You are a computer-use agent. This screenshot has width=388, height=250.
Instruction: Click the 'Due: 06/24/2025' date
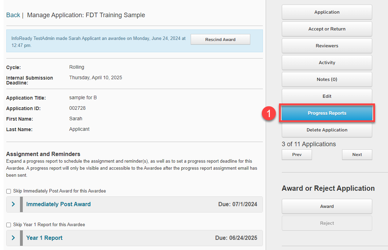click(x=236, y=238)
